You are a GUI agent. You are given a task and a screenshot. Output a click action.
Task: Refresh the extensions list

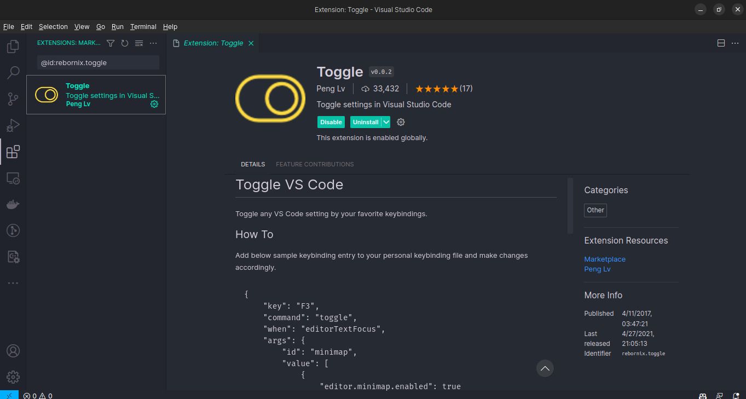(x=124, y=43)
